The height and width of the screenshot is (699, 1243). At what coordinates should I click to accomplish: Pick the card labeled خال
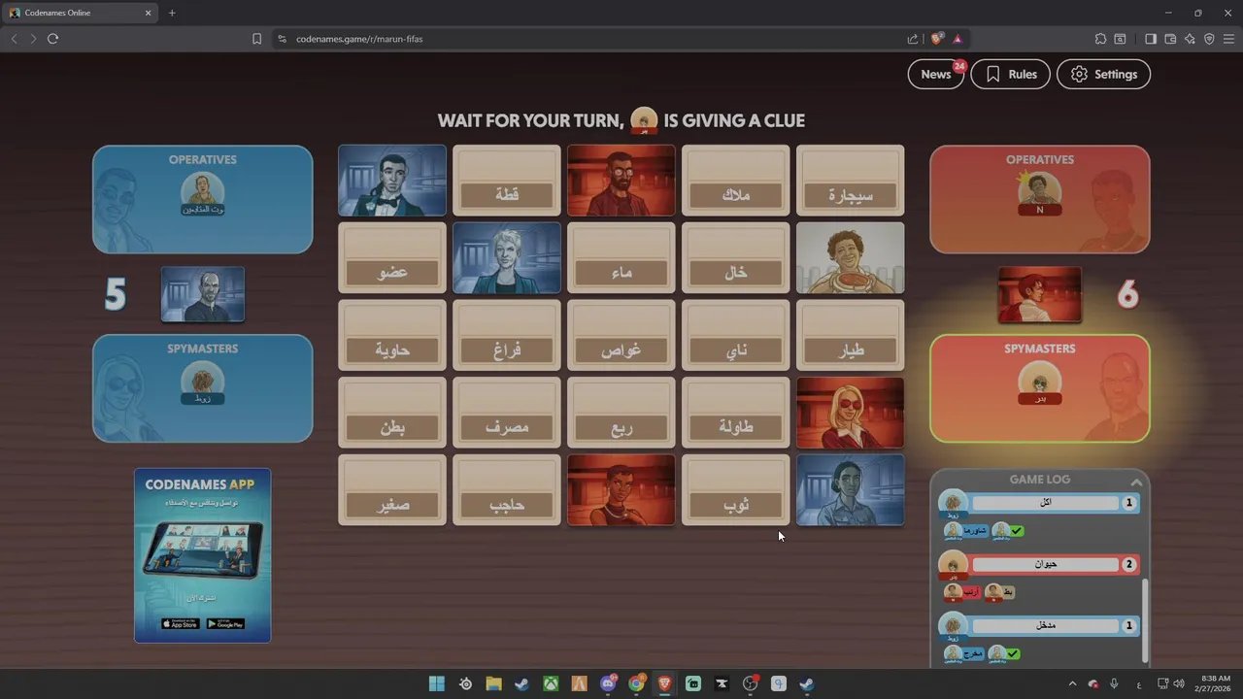pyautogui.click(x=736, y=257)
